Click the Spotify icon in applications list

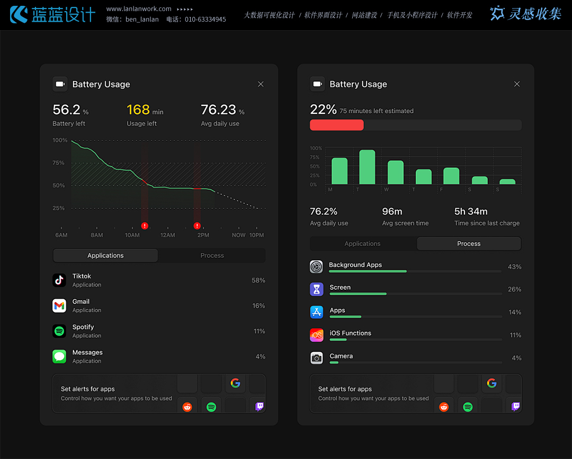pos(59,331)
